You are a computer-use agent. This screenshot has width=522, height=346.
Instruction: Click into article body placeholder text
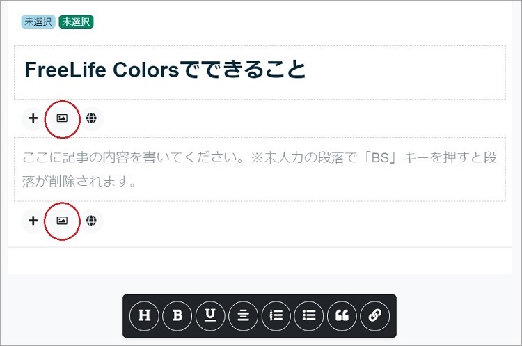tap(260, 169)
